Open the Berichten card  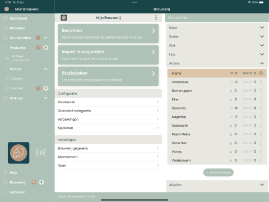pos(108,34)
